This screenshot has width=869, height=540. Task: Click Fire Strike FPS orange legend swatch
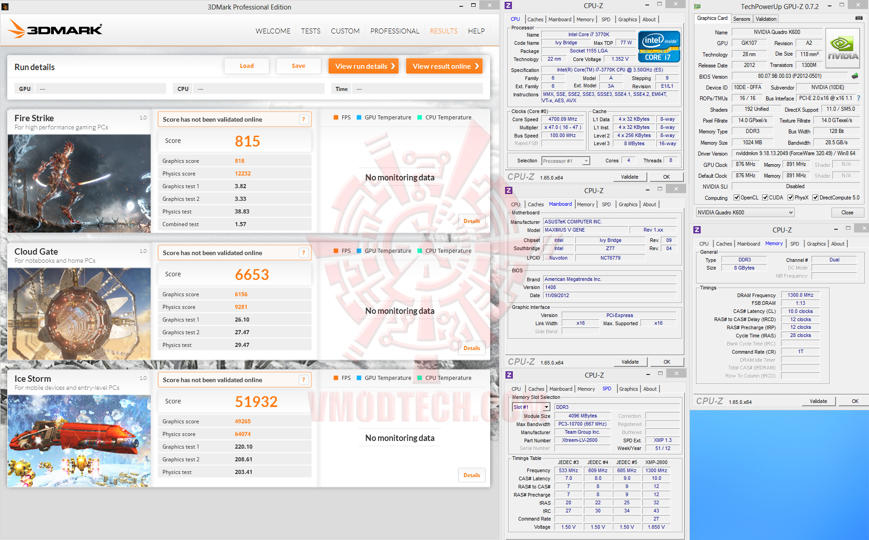336,118
